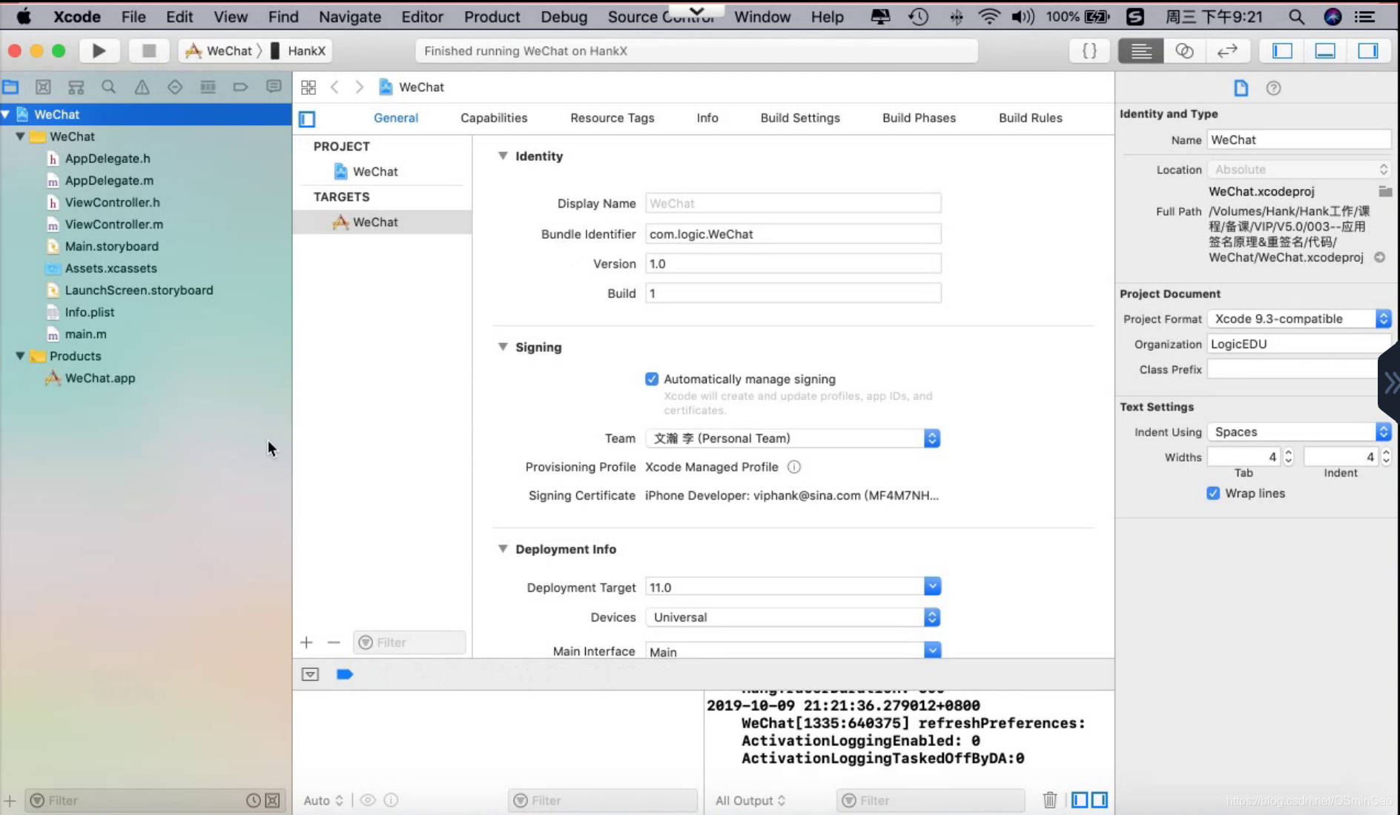
Task: Collapse the WeChat project root
Action: click(6, 114)
